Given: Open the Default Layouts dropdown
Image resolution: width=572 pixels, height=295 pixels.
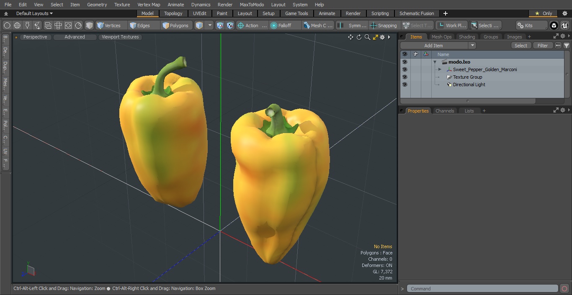Looking at the screenshot, I should (34, 13).
